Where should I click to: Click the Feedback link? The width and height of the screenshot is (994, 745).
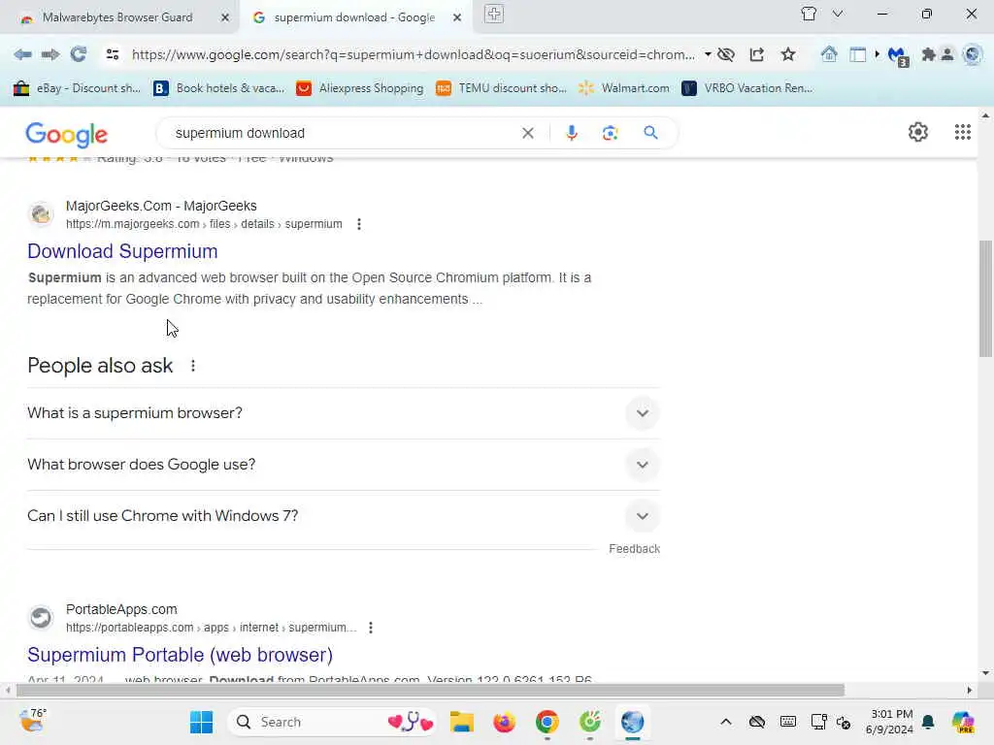point(634,549)
